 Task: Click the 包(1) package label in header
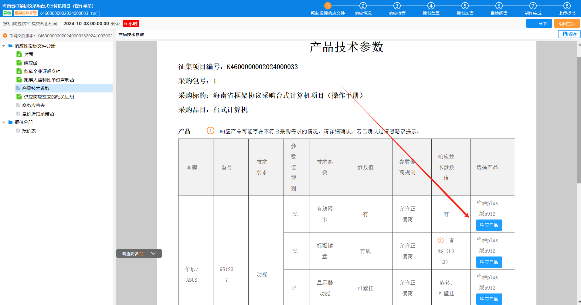(96, 13)
